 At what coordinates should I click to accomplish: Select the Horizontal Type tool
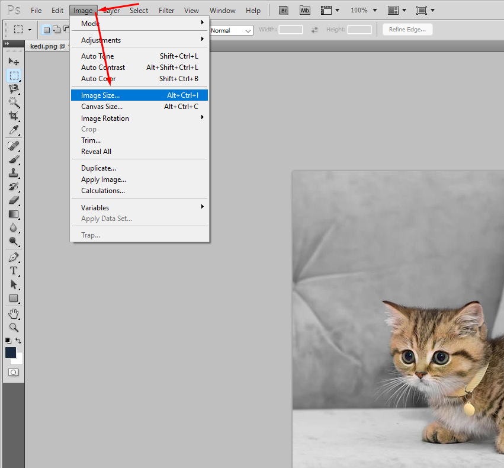pos(13,271)
